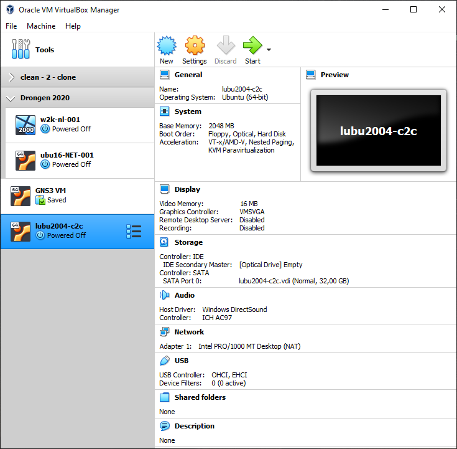Viewport: 457px width, 449px height.
Task: Open the Machine menu
Action: point(41,26)
